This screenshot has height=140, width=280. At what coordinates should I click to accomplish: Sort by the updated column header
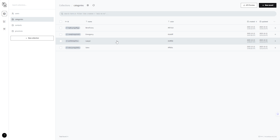(x=263, y=22)
